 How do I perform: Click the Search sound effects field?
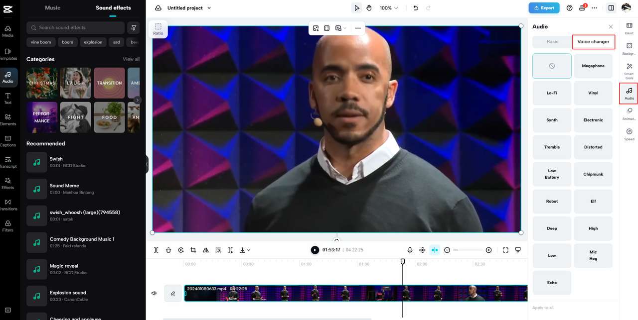pos(75,27)
